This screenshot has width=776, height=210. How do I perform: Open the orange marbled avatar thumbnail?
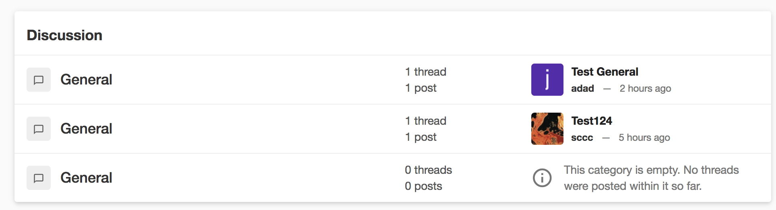[547, 129]
